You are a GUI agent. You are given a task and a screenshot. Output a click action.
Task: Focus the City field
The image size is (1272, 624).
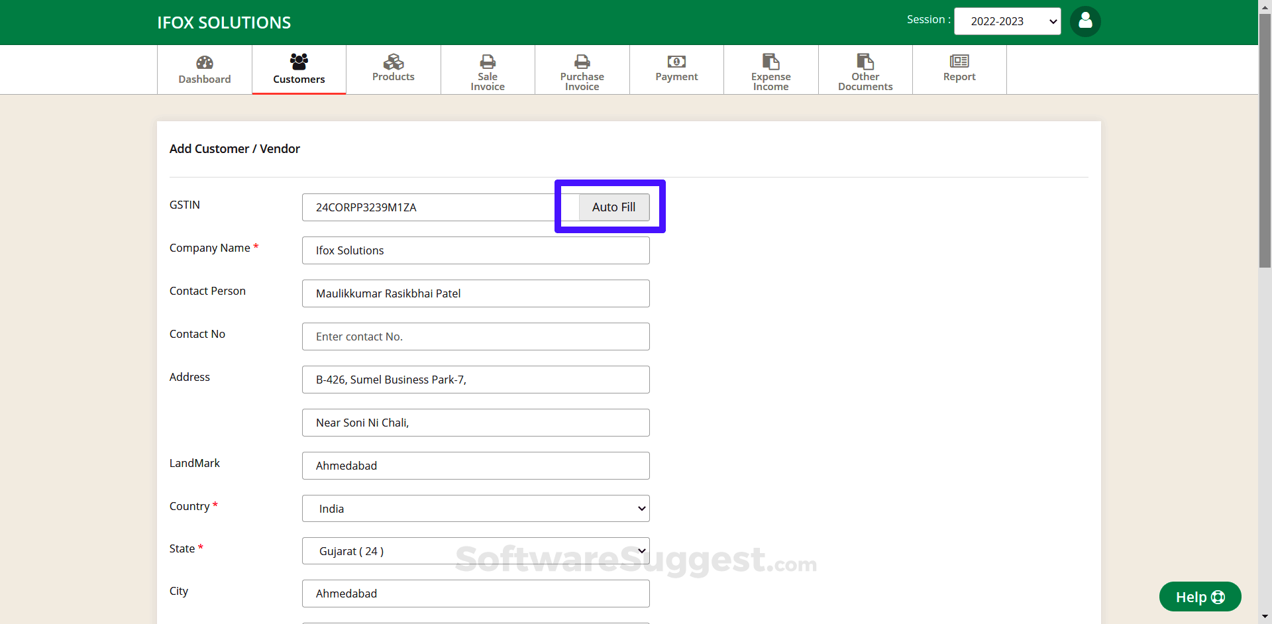476,594
